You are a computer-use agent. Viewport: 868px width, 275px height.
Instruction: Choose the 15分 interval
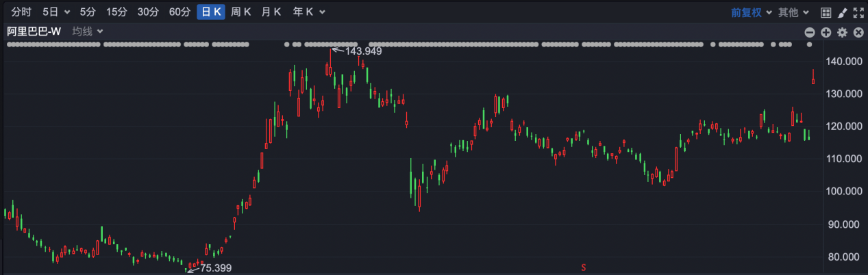tap(116, 12)
